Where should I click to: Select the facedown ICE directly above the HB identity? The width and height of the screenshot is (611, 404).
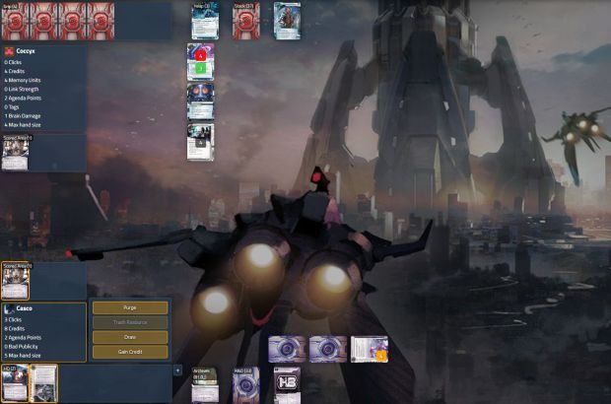pyautogui.click(x=287, y=349)
